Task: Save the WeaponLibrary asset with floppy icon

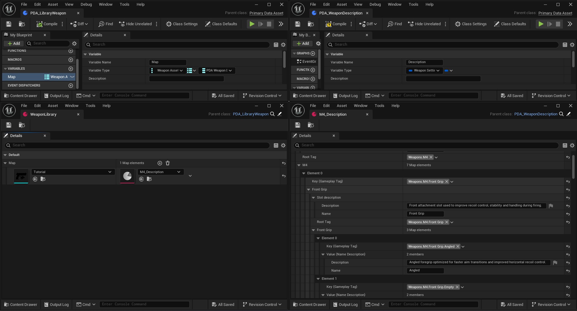Action: coord(9,125)
